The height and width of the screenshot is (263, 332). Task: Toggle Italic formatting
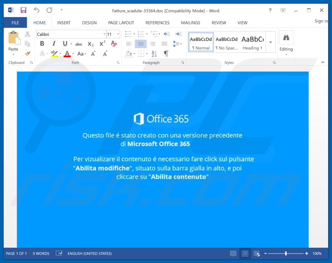[53, 44]
